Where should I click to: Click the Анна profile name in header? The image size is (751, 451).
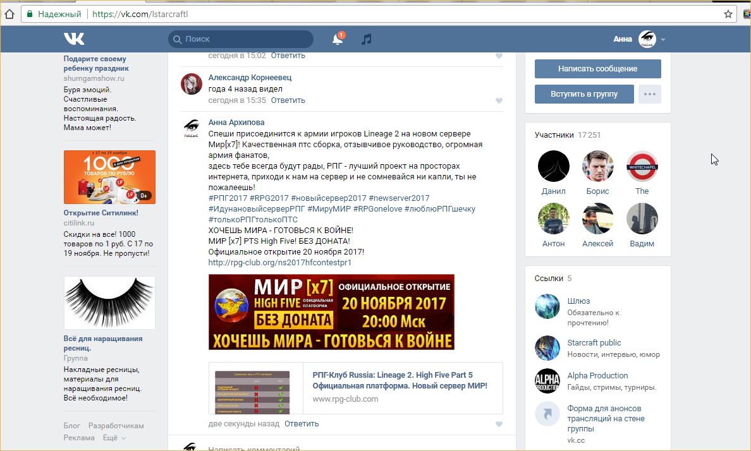tap(623, 39)
